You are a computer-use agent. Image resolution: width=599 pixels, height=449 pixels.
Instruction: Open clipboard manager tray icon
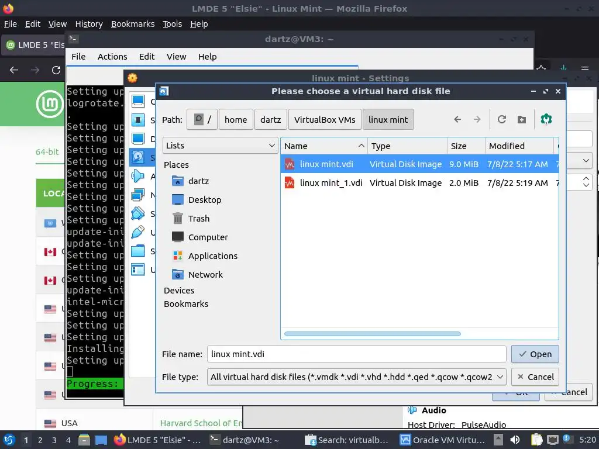[x=537, y=440]
